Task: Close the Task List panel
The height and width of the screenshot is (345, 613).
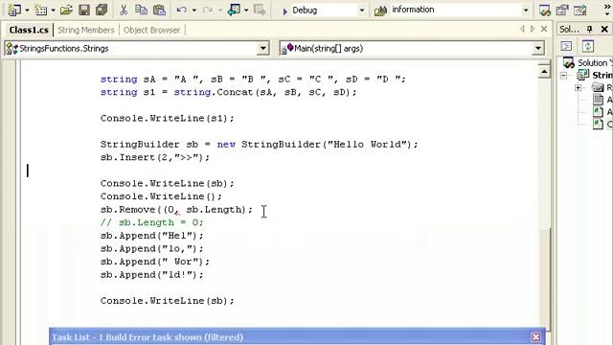Action: 535,337
